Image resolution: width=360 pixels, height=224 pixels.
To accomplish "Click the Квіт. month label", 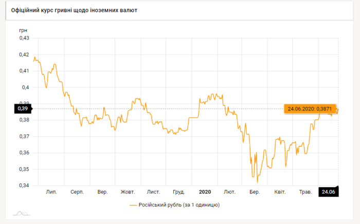I will 280,192.
